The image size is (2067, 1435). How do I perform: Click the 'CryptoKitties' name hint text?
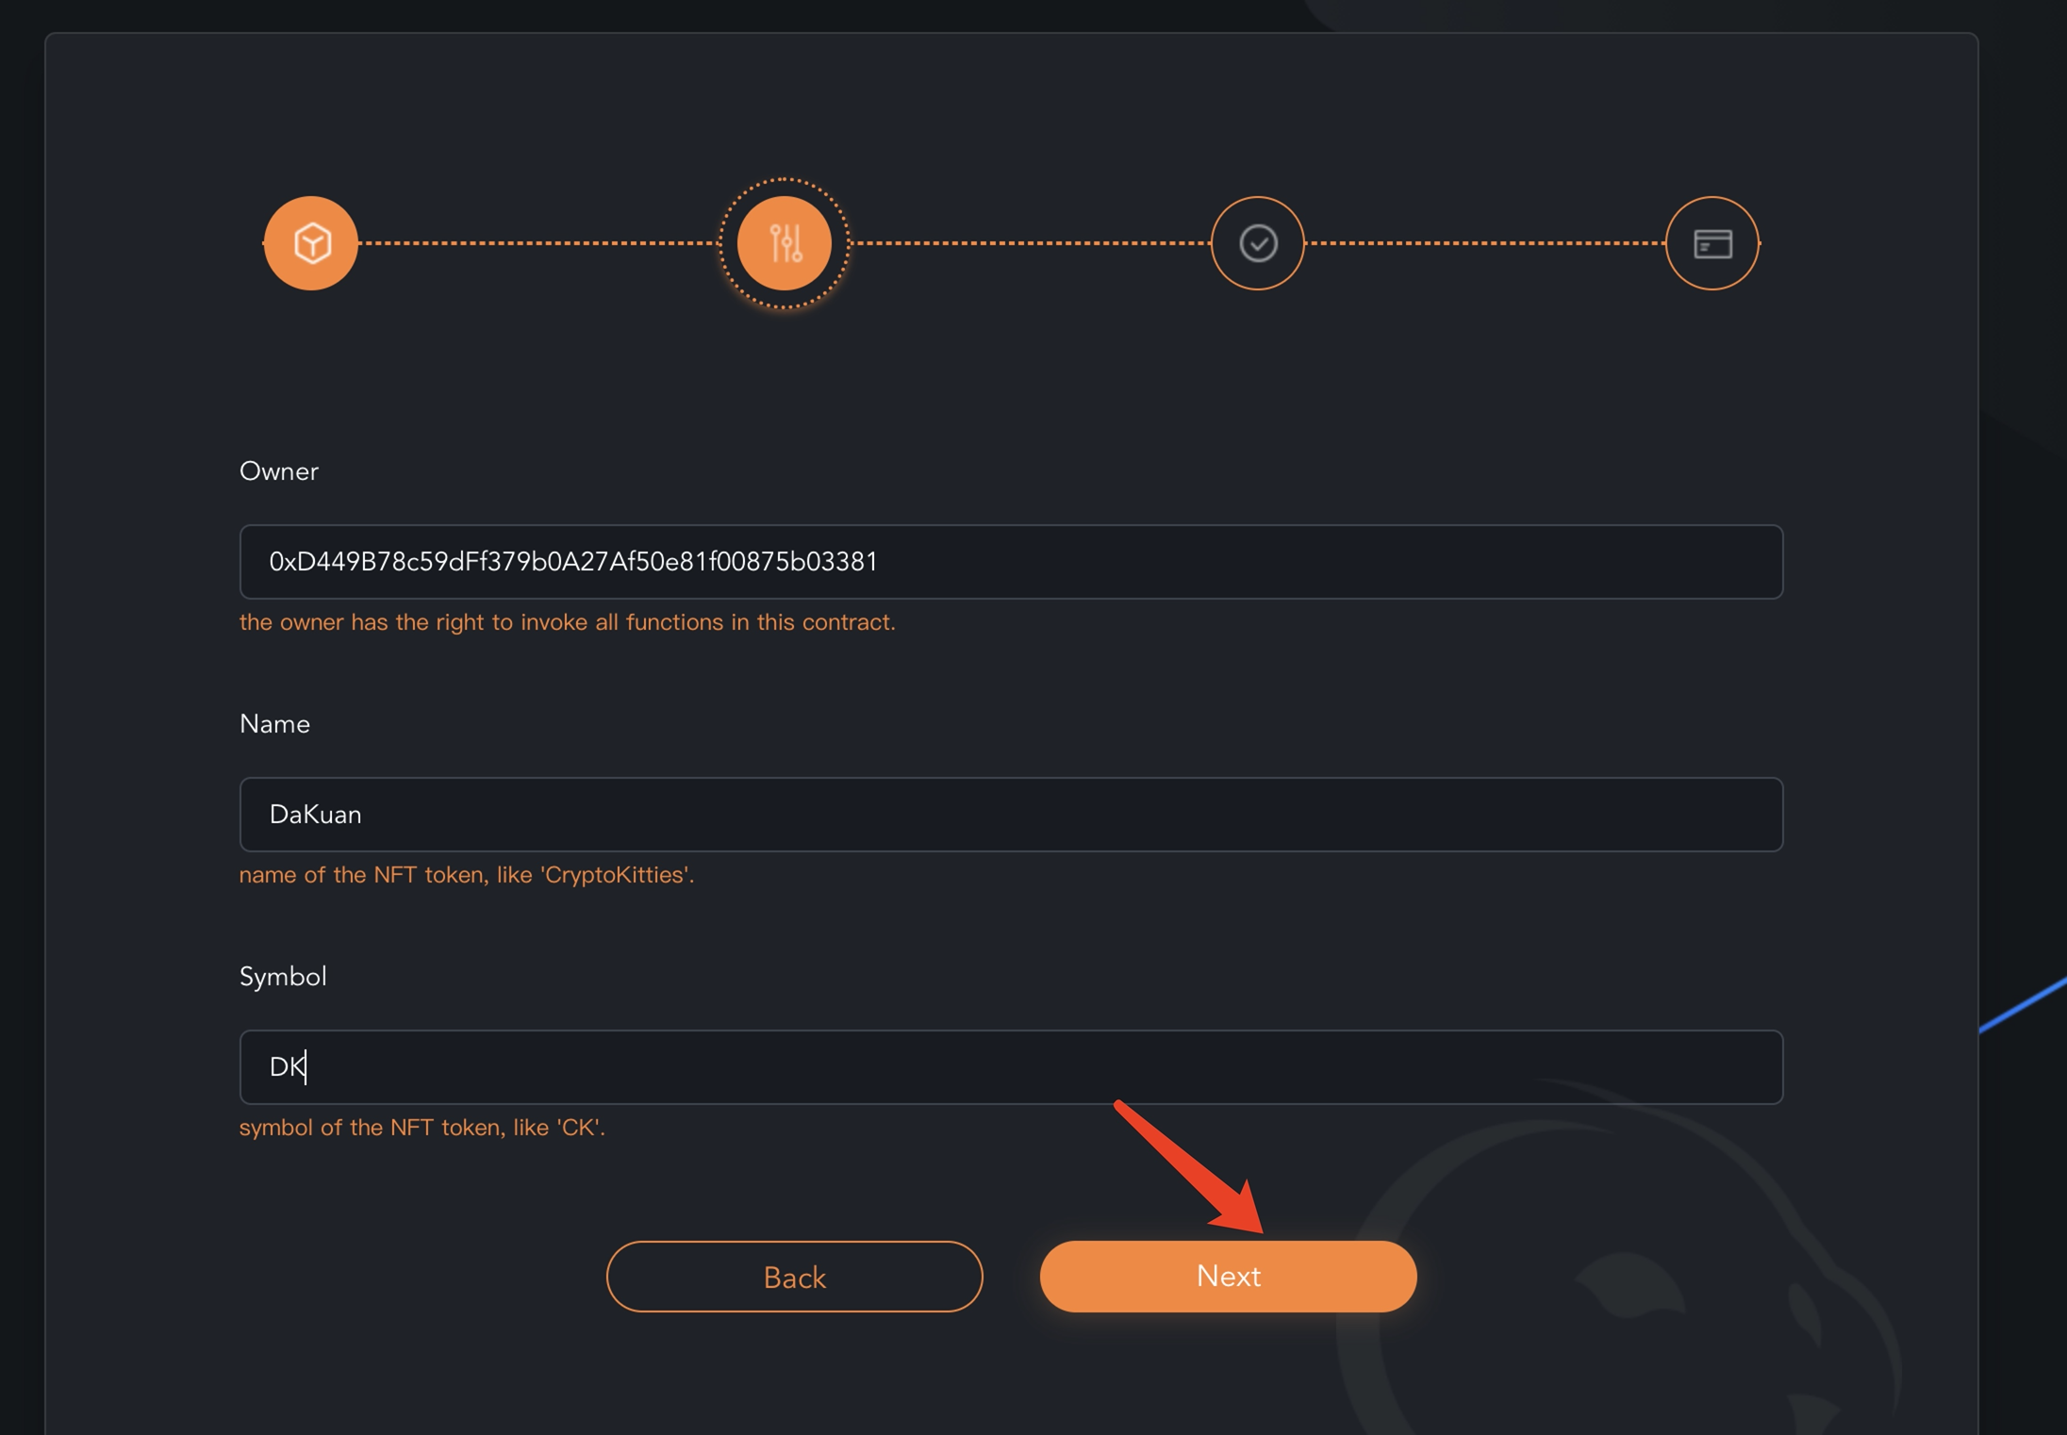(x=466, y=875)
